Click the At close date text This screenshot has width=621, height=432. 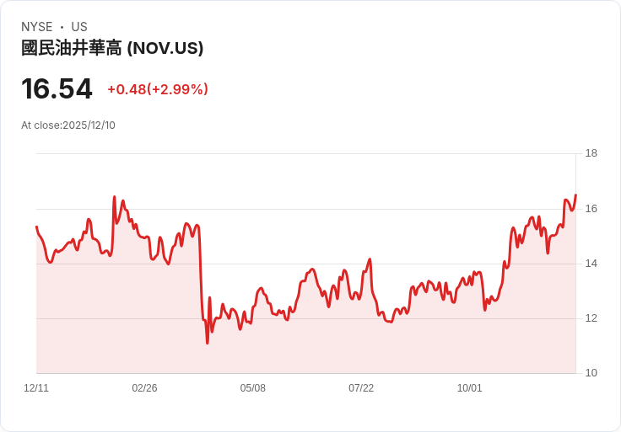click(x=68, y=125)
